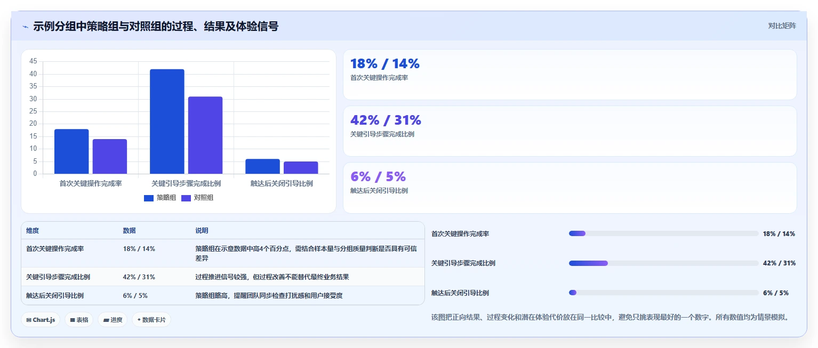Click the 首次关键操作完成率 caption in data card

tap(379, 78)
